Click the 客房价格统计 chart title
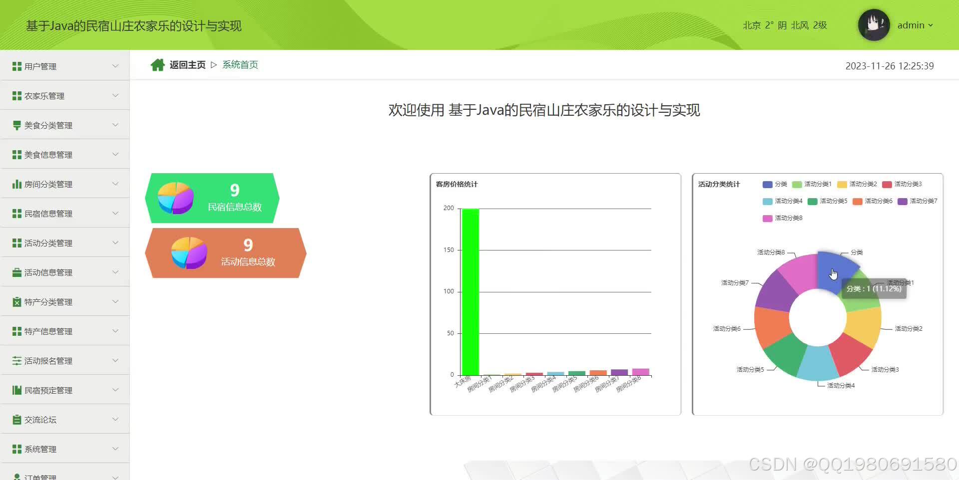 (x=457, y=184)
